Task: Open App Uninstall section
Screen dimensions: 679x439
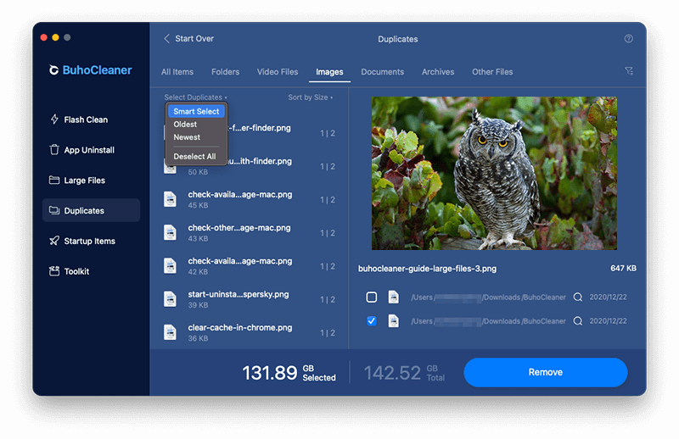Action: [91, 150]
